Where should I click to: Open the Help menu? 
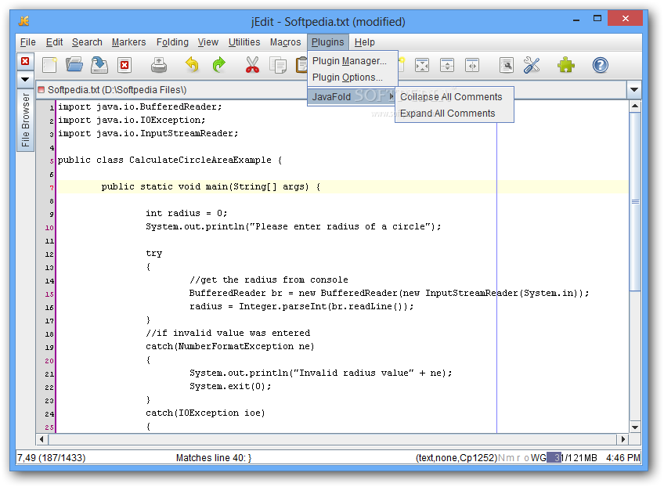click(365, 42)
